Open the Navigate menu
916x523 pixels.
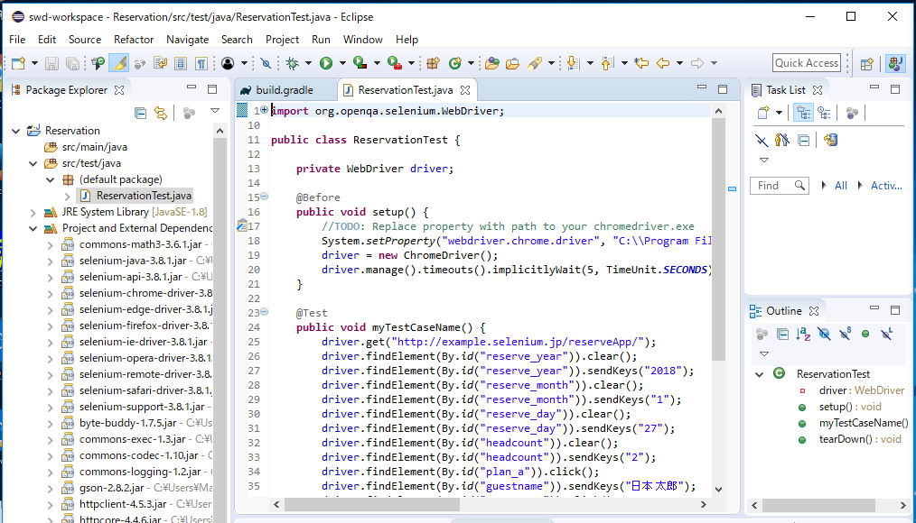pos(188,40)
